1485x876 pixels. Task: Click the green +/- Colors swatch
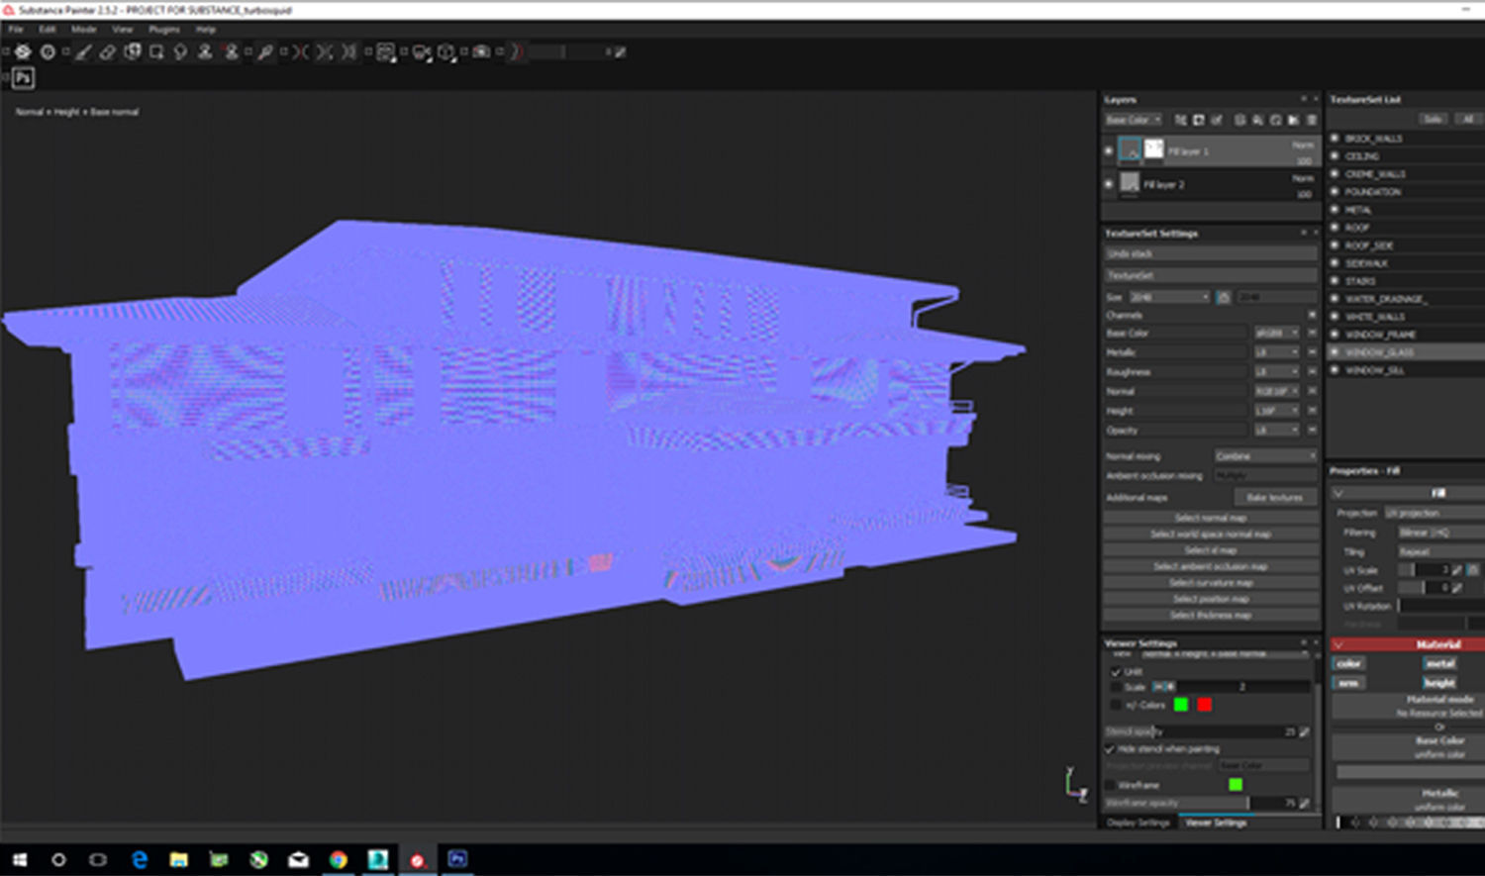(x=1180, y=705)
